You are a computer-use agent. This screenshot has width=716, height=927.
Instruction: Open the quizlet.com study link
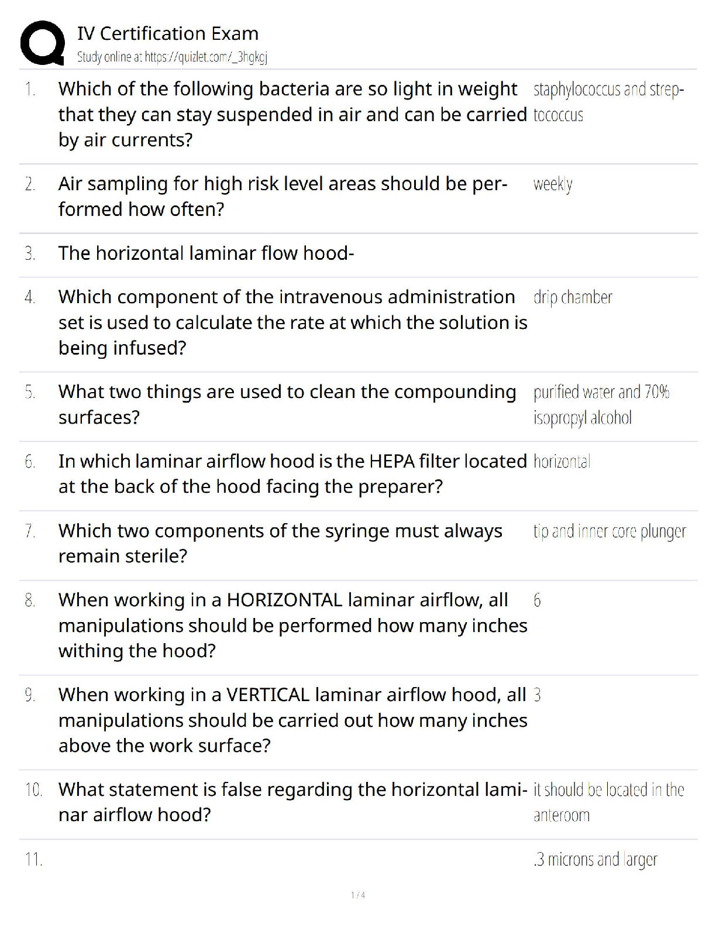(172, 57)
